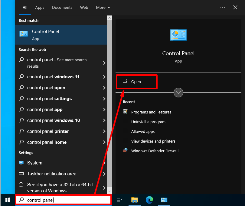Screen dimensions: 245x206
Task: Select the Control Panel best match result
Action: (x=61, y=35)
